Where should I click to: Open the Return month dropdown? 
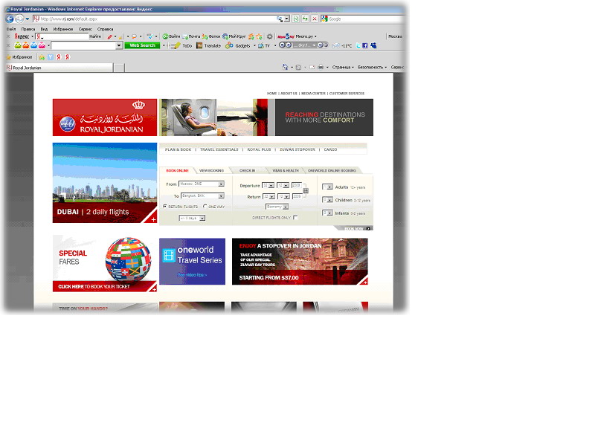(283, 196)
